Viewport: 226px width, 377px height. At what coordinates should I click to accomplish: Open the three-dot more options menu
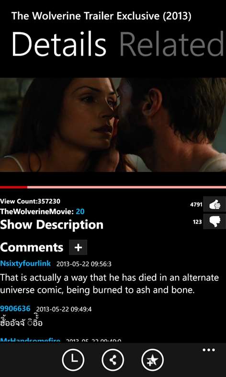click(x=209, y=350)
